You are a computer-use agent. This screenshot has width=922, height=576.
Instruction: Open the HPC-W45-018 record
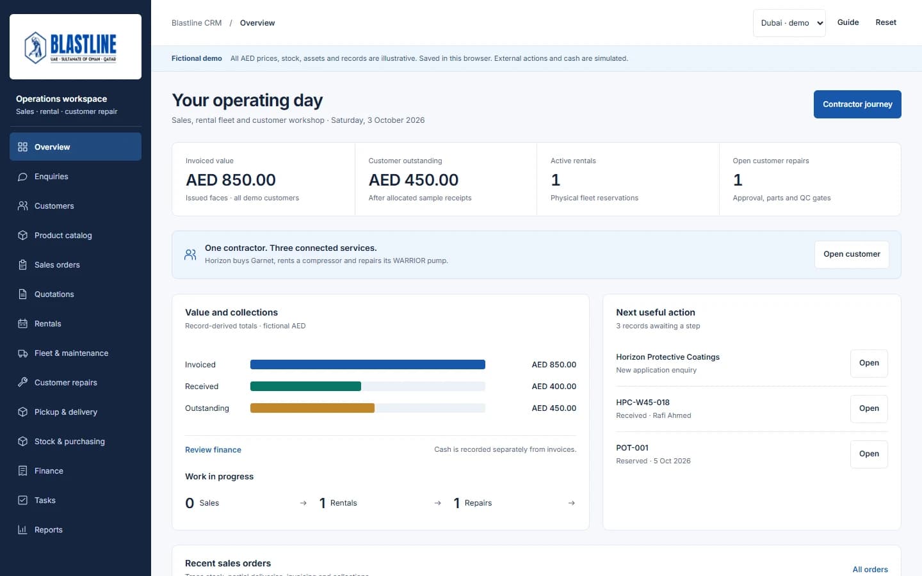869,408
